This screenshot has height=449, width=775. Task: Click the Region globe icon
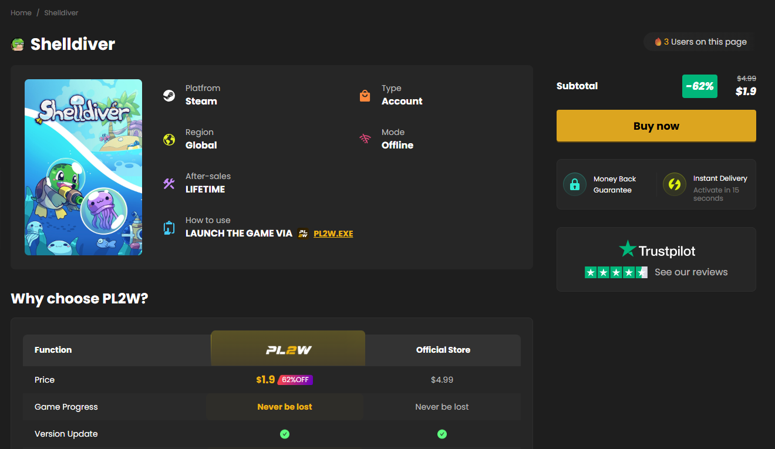[x=169, y=140]
